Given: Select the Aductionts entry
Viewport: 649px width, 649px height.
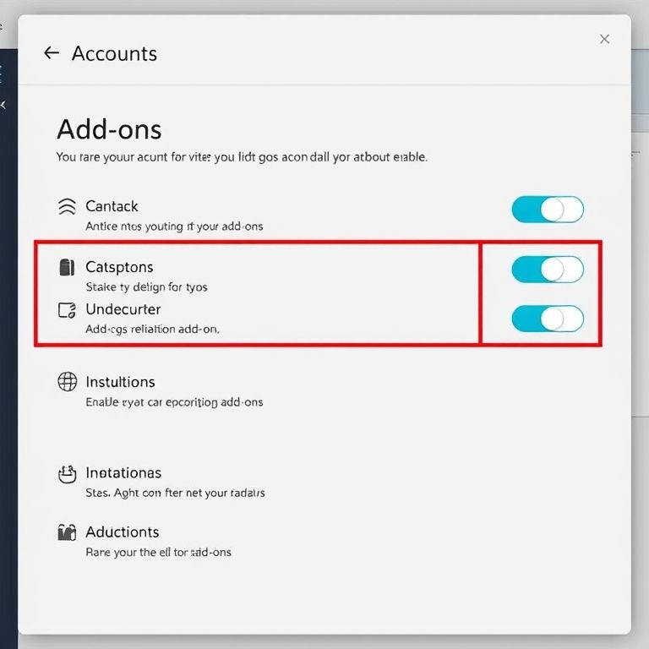Looking at the screenshot, I should tap(122, 532).
